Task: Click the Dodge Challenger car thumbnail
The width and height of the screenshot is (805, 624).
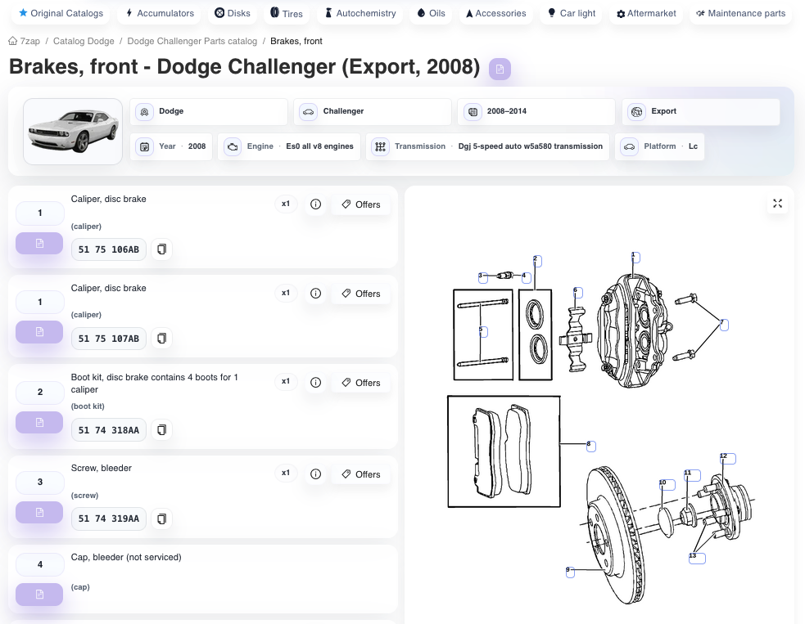Action: tap(73, 132)
